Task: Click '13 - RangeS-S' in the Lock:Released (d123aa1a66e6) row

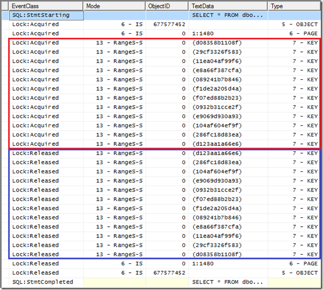Action: (119, 153)
